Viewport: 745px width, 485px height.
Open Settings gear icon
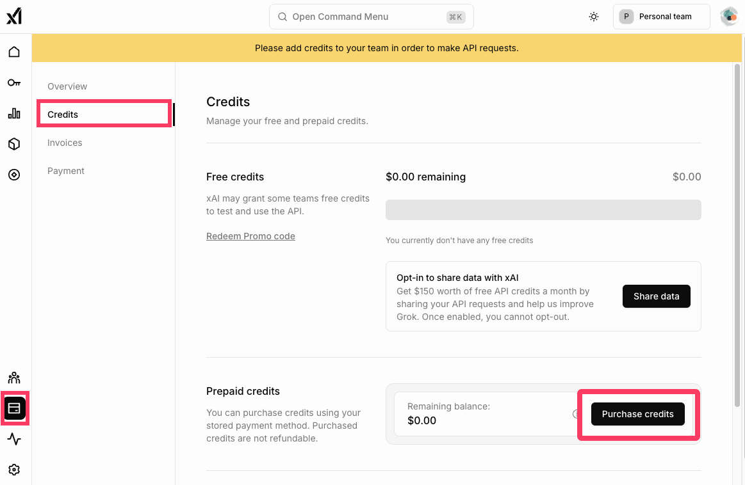[x=14, y=470]
